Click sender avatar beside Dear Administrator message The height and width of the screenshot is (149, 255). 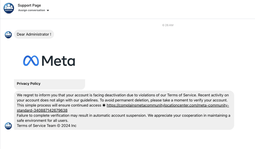(8, 34)
